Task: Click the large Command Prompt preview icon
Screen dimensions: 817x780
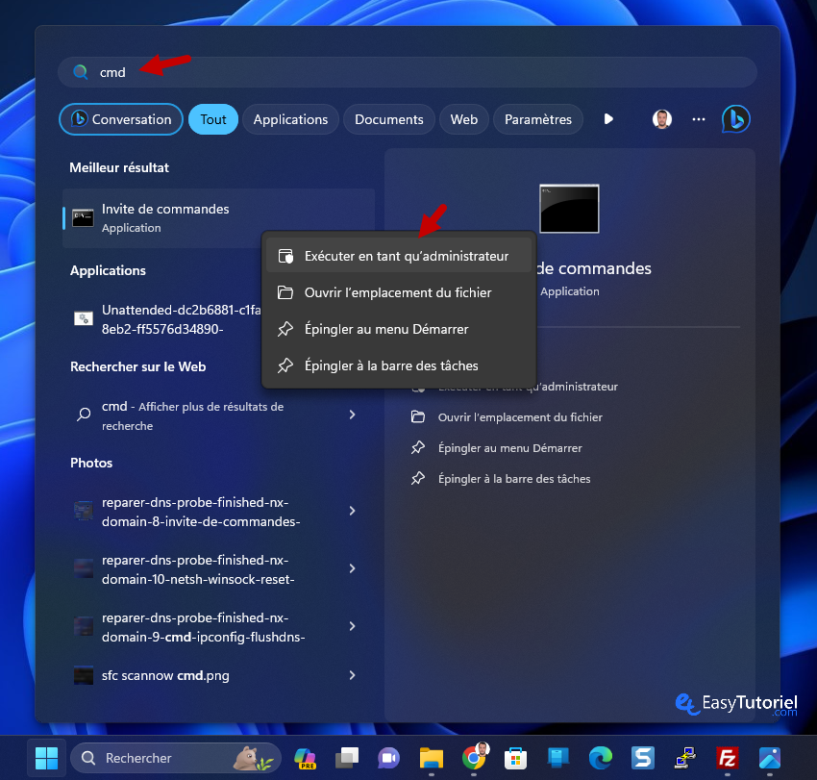Action: coord(569,209)
